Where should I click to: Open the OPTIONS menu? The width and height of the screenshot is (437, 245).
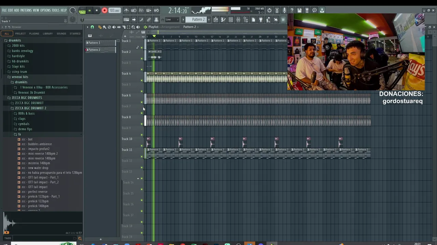(x=45, y=10)
